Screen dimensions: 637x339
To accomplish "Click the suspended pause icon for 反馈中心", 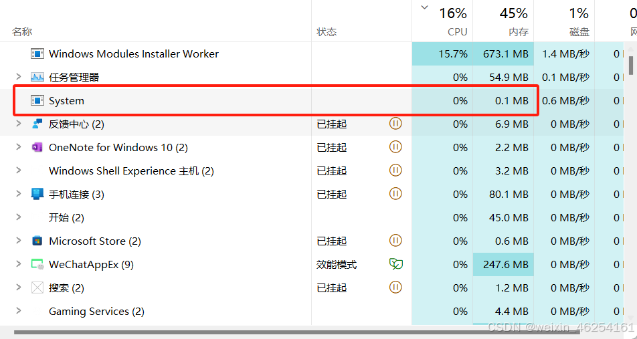I will [395, 124].
